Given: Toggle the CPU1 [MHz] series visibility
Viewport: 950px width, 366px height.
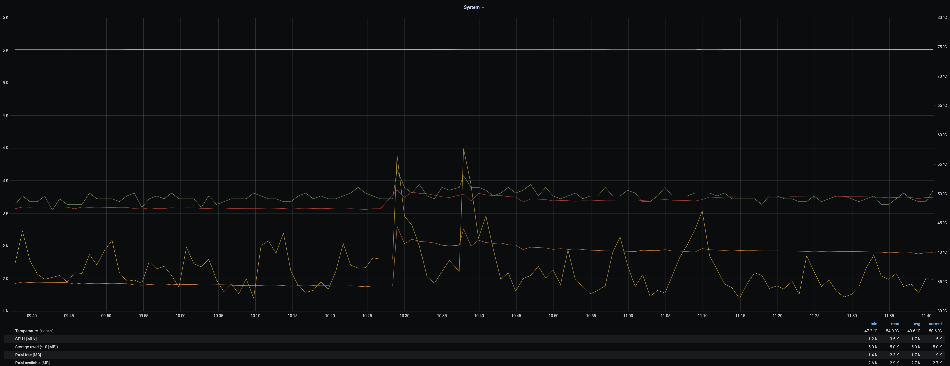Looking at the screenshot, I should (x=26, y=339).
